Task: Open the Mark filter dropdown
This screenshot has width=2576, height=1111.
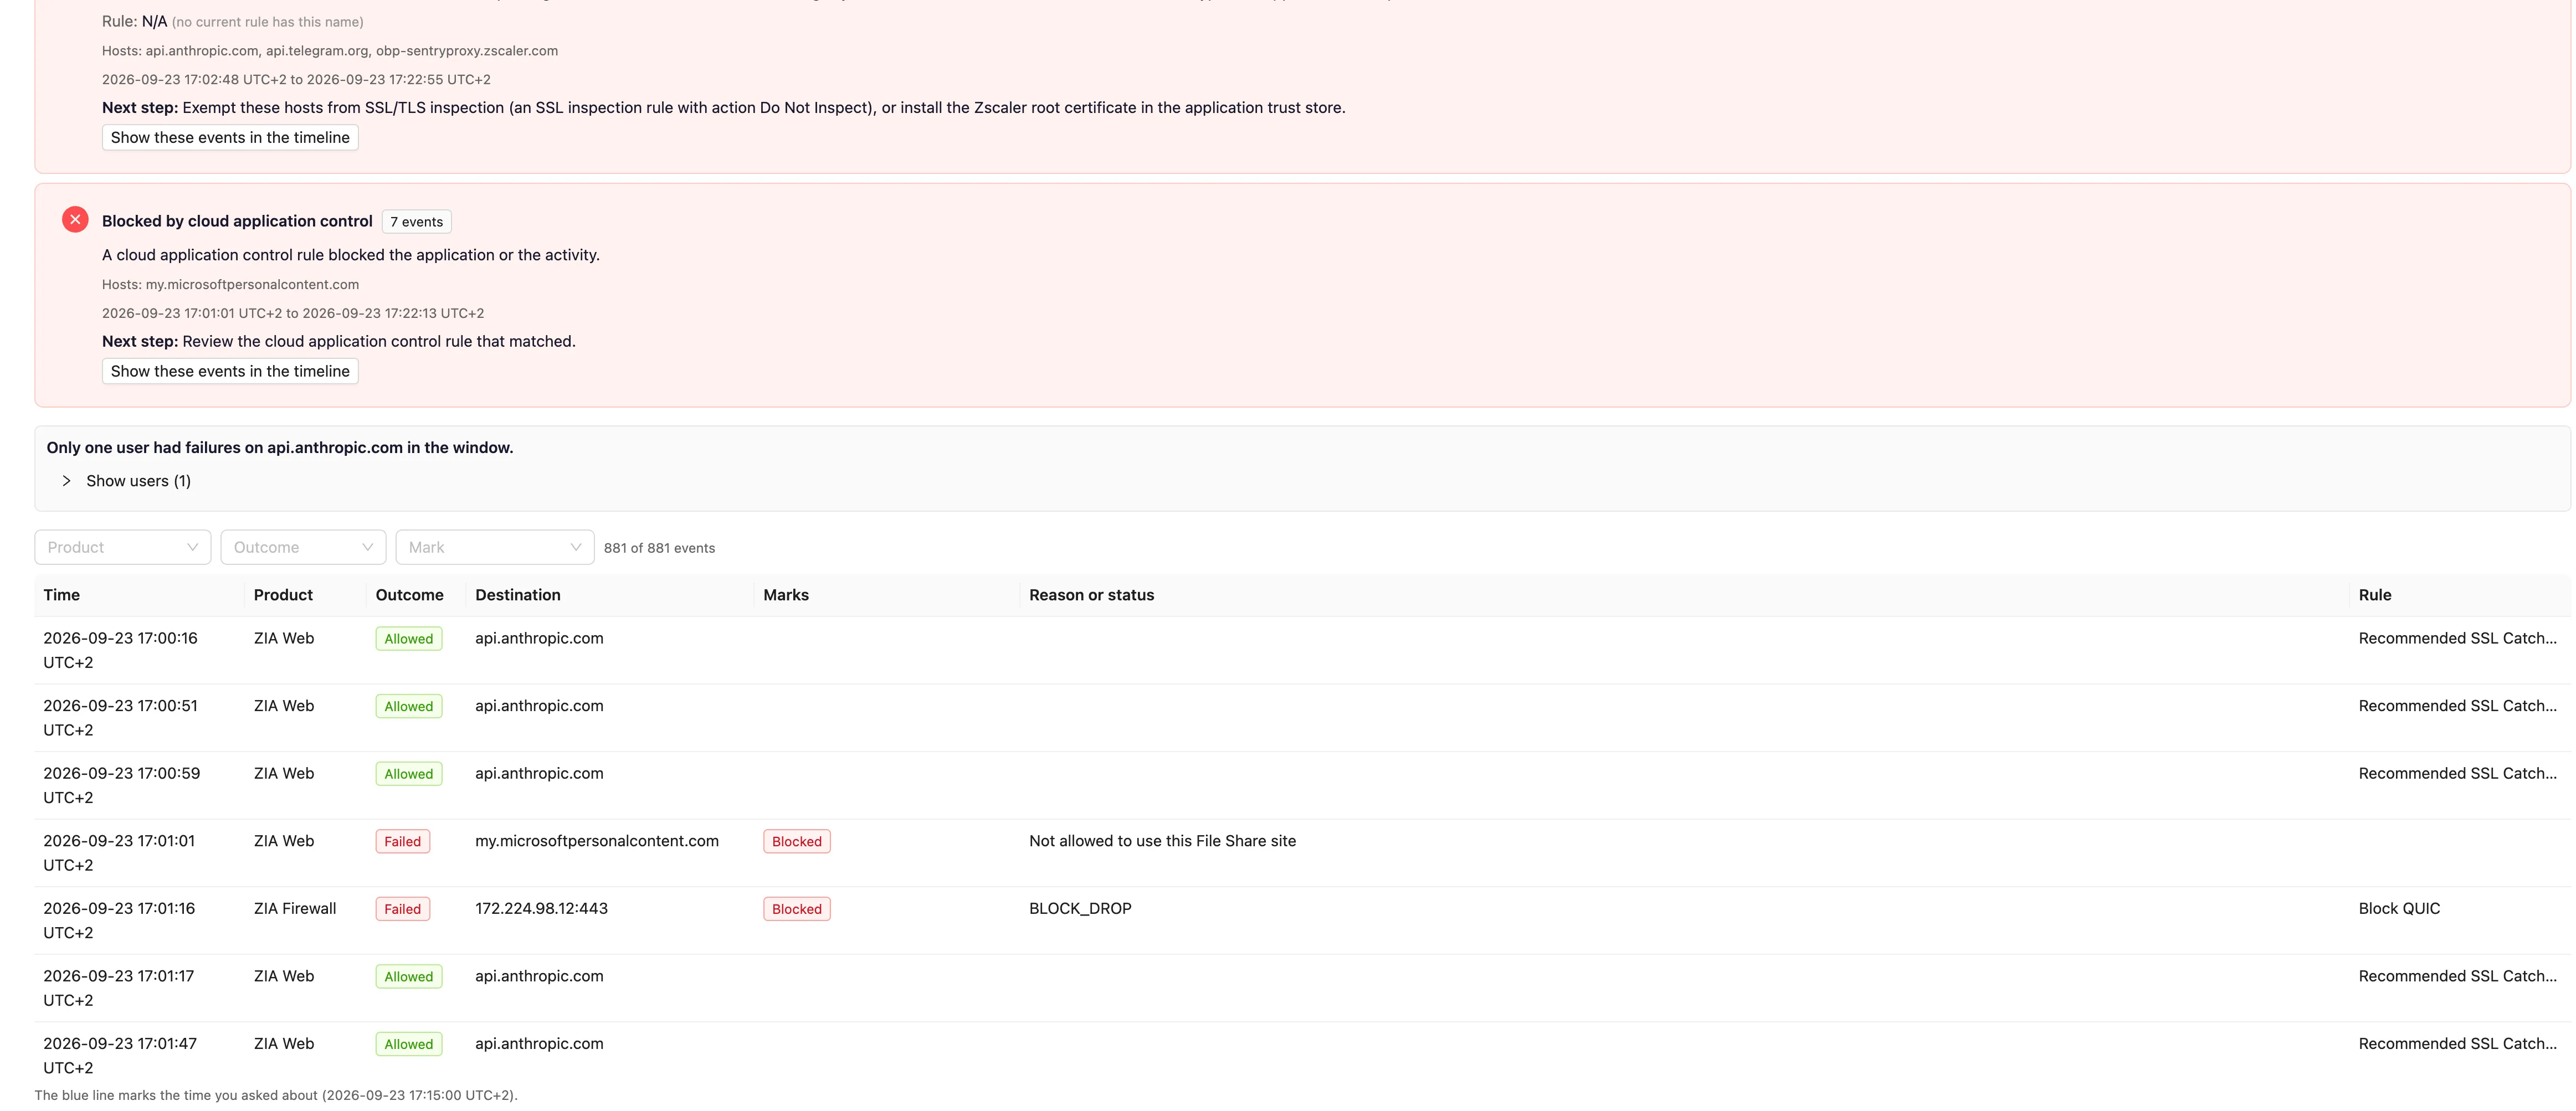Action: [x=495, y=547]
